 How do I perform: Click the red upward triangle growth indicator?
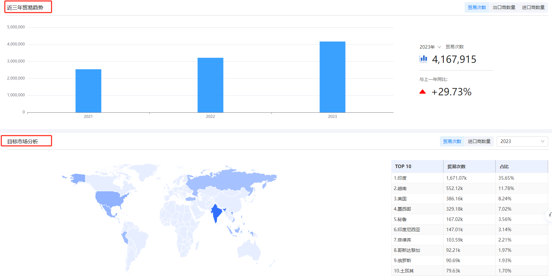[423, 92]
